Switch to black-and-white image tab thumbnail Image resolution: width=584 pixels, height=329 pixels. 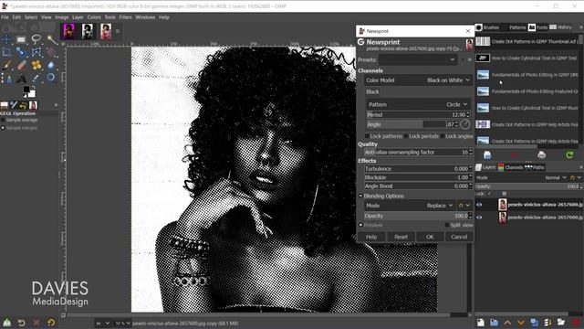pyautogui.click(x=88, y=31)
